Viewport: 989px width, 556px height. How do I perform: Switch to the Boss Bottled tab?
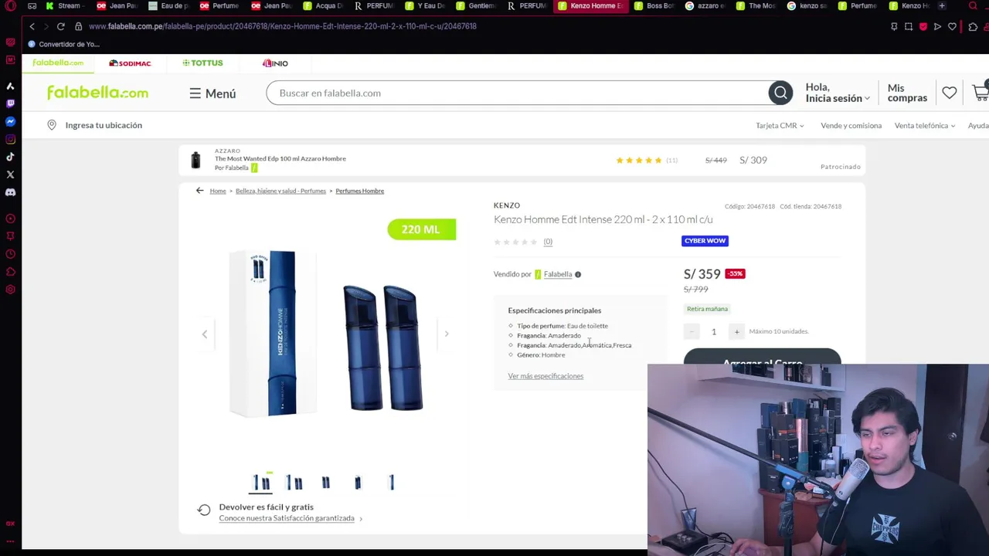(x=654, y=6)
